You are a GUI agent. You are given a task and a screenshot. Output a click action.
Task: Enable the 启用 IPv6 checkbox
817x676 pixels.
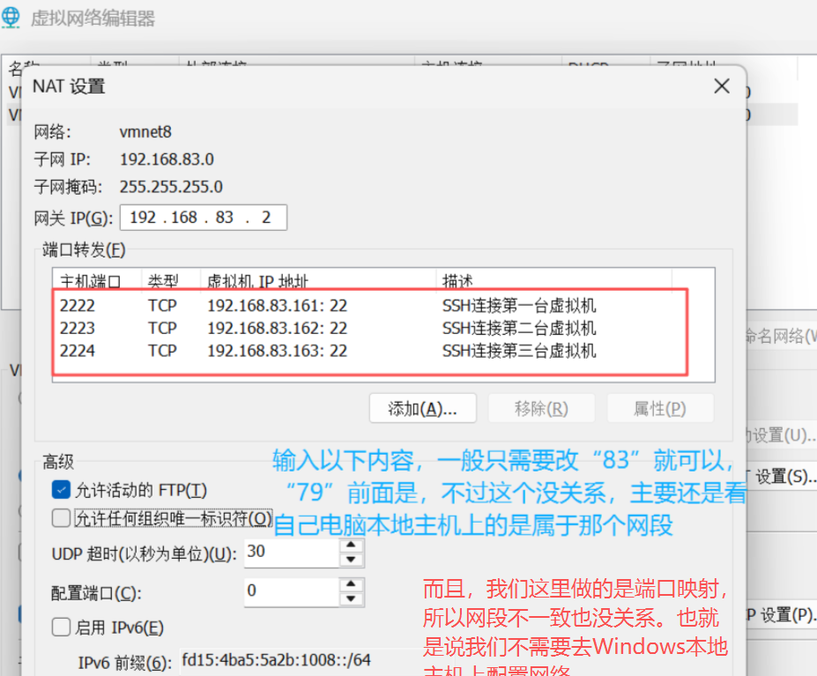click(x=60, y=627)
